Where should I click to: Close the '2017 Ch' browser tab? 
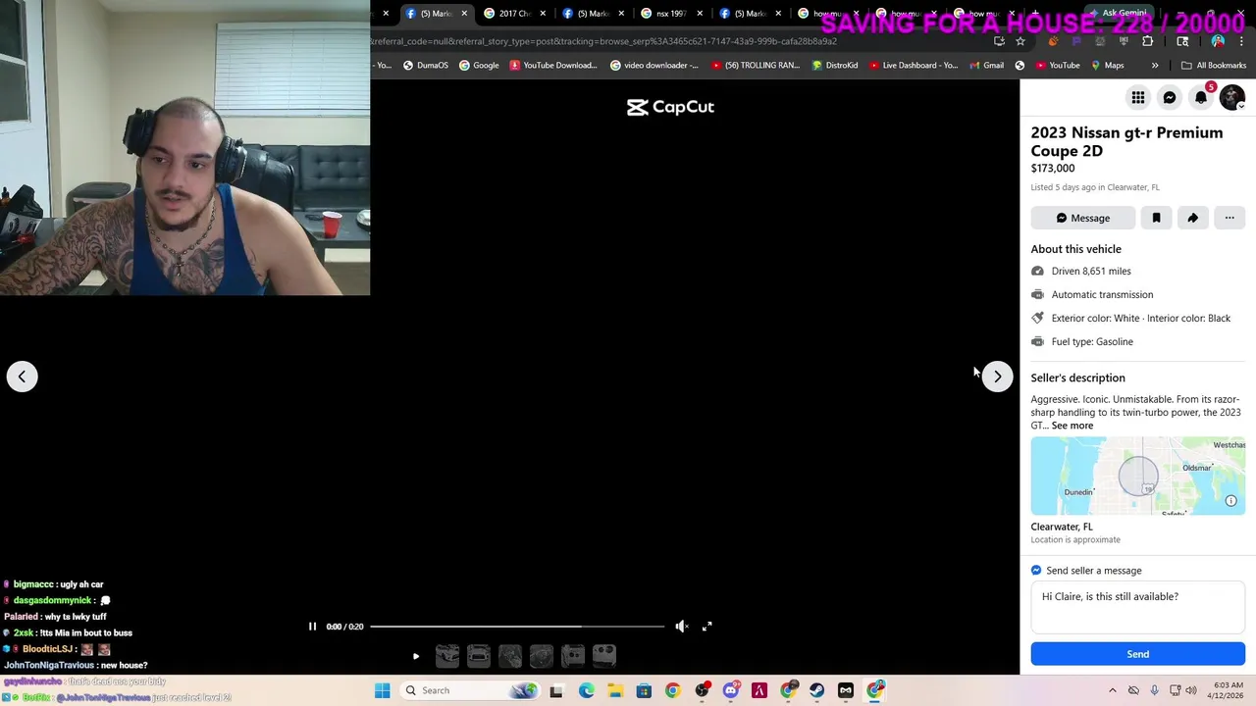[x=543, y=14]
